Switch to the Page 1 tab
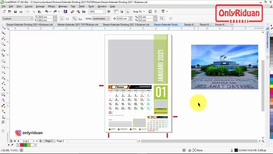The image size is (273, 154). [x=49, y=141]
